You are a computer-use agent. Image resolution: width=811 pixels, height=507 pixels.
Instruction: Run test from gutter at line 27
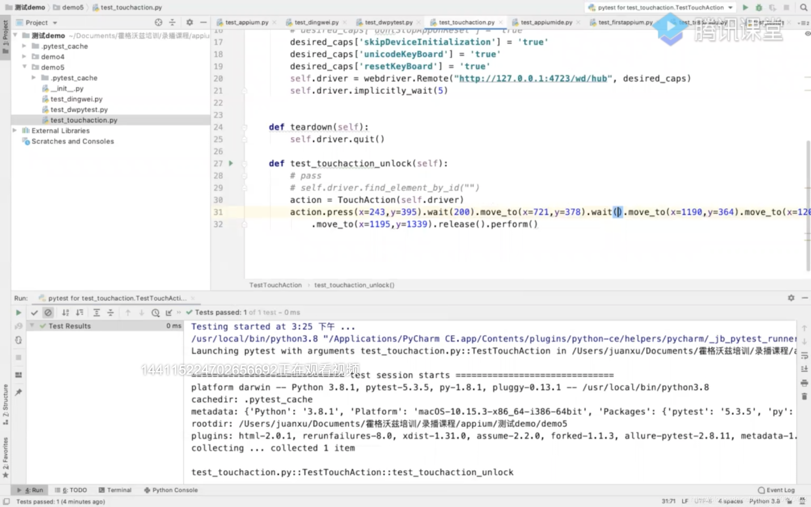tap(231, 163)
